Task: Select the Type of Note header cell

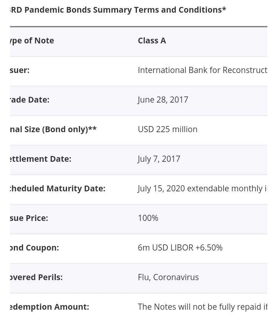Action: click(x=32, y=41)
